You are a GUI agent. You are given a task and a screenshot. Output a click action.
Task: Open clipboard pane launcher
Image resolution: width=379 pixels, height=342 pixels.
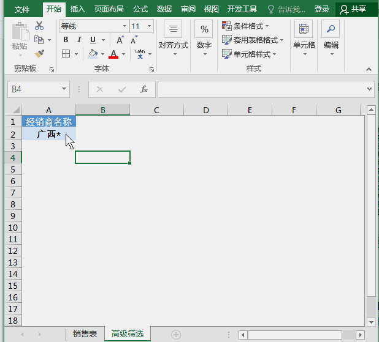(x=52, y=70)
